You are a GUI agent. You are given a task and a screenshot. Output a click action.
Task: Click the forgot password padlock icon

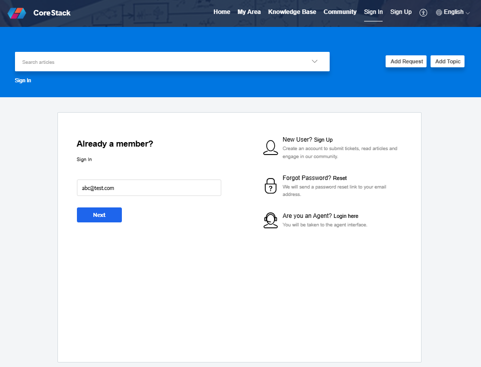coord(271,185)
